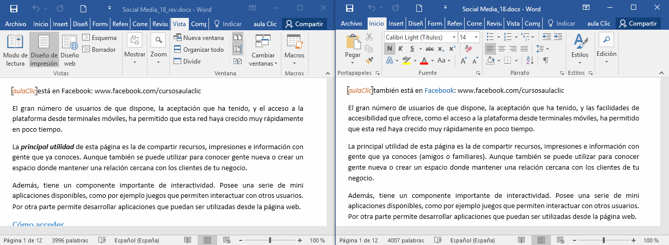Open Archivo menu in Social Media_18.docx window
Image resolution: width=669 pixels, height=245 pixels.
351,24
